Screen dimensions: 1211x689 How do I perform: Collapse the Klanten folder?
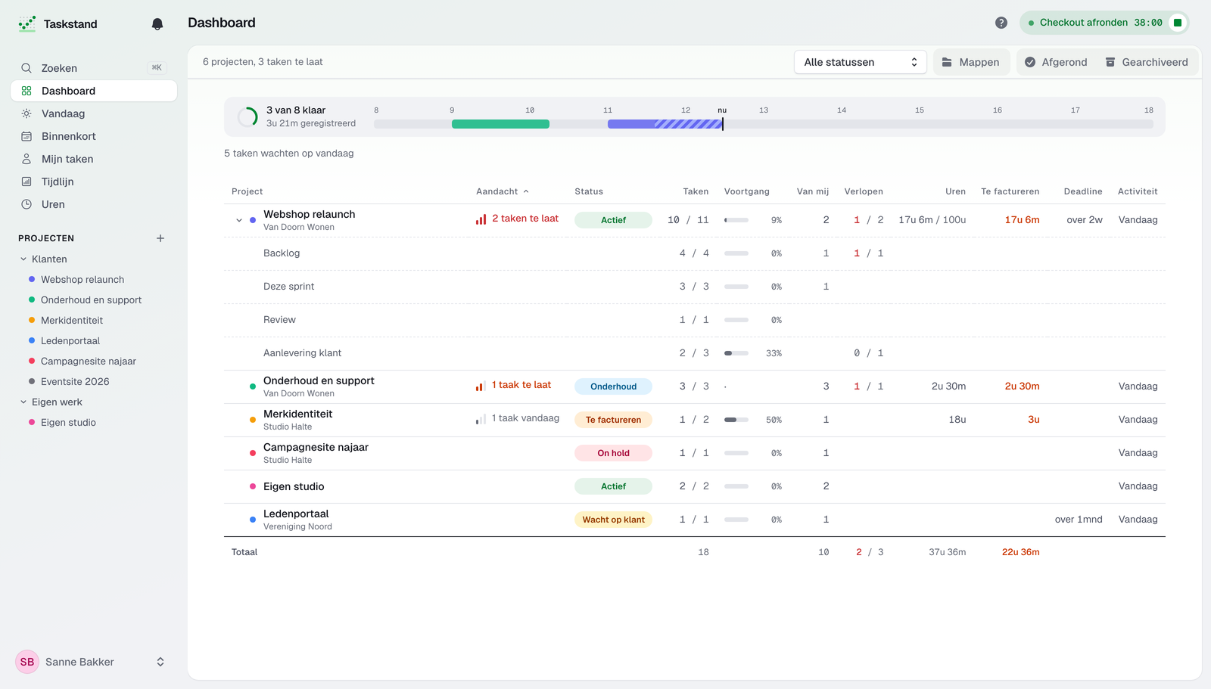tap(23, 259)
